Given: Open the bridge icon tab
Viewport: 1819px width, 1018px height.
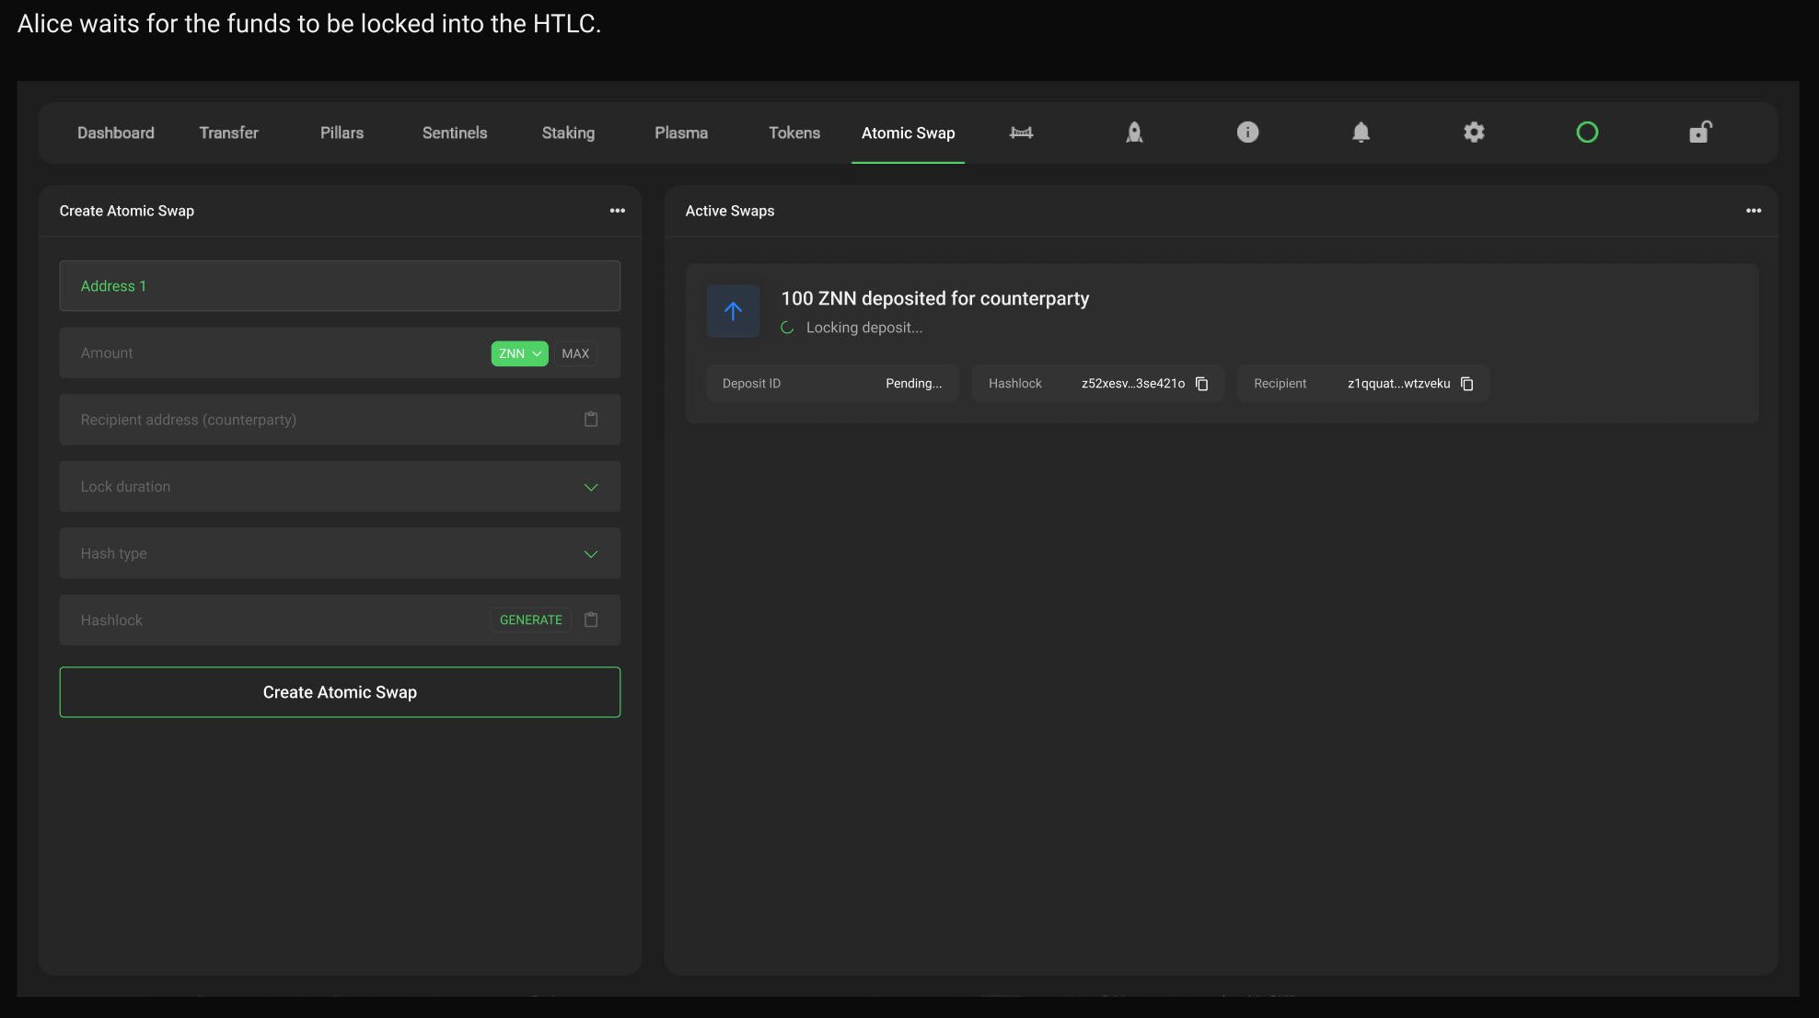Looking at the screenshot, I should coord(1021,133).
